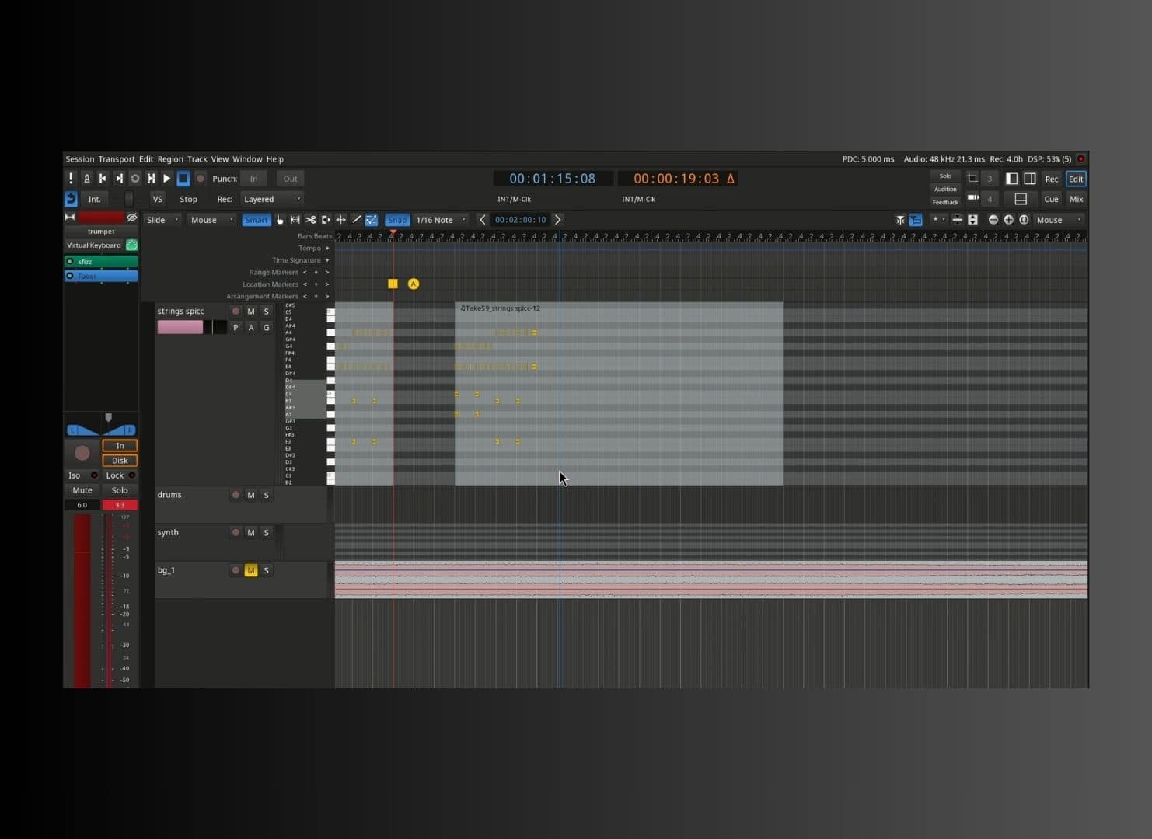
Task: Open the 1/16 Note grid dropdown
Action: (441, 220)
